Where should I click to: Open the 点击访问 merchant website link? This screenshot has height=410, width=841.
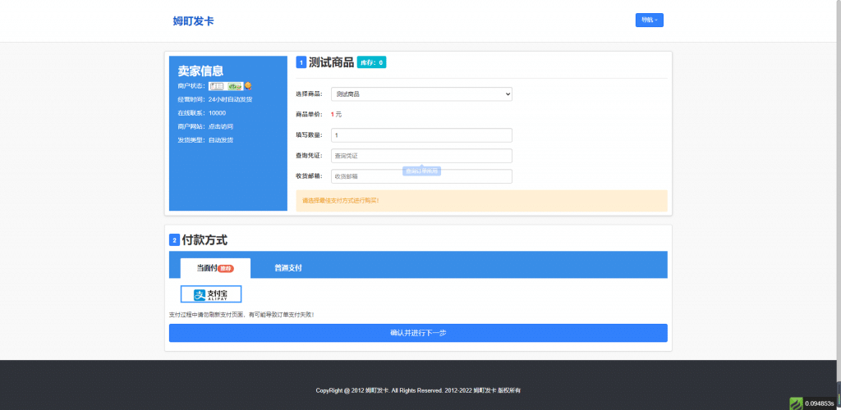tap(221, 126)
